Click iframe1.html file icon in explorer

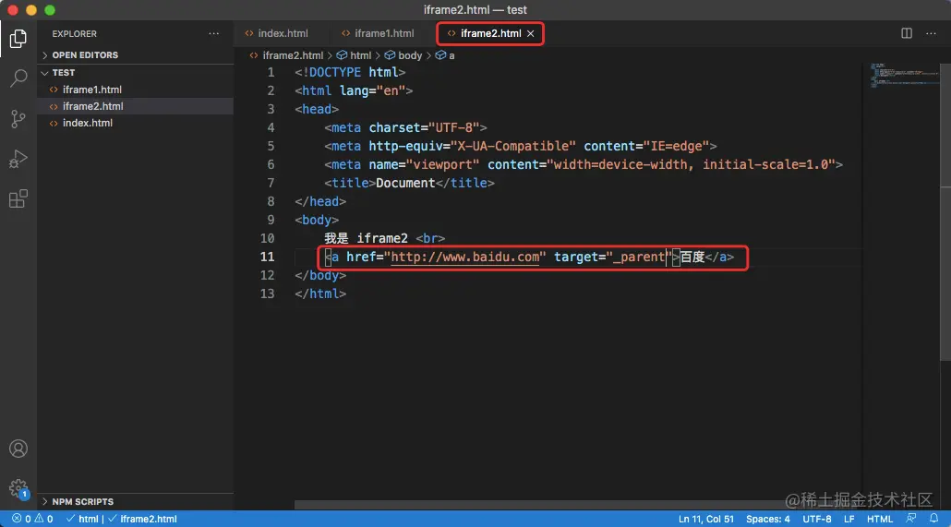coord(54,90)
